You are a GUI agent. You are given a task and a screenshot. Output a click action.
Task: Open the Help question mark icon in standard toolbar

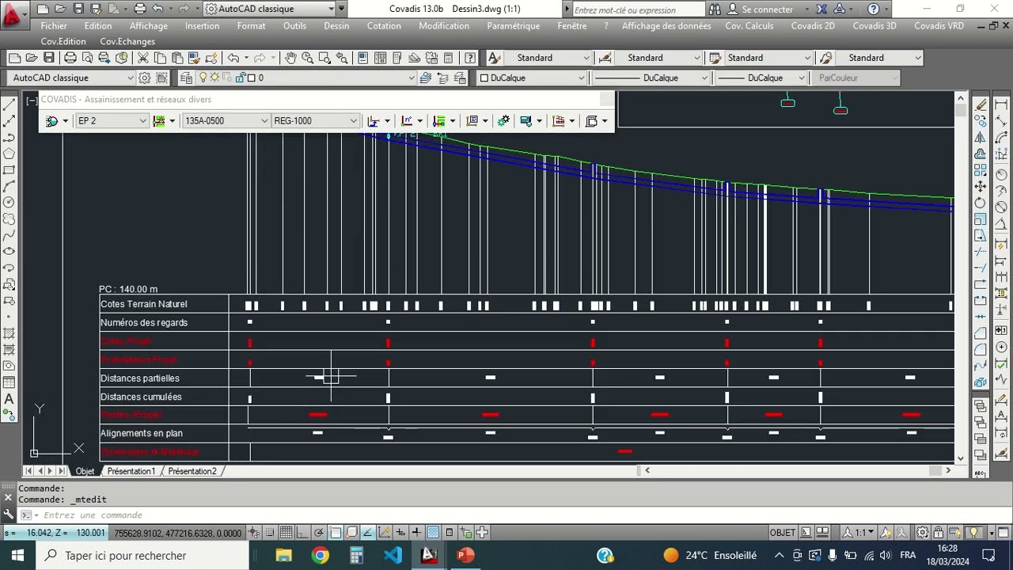pos(470,58)
